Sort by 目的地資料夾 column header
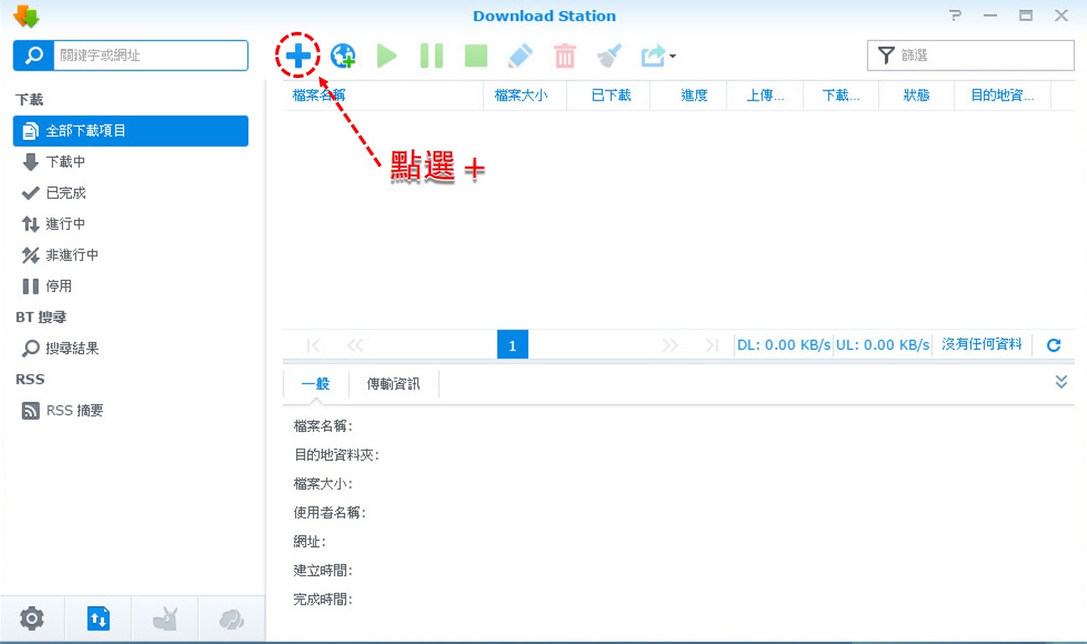 (x=1002, y=96)
